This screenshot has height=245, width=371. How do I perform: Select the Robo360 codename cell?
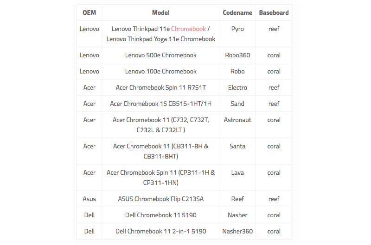237,55
